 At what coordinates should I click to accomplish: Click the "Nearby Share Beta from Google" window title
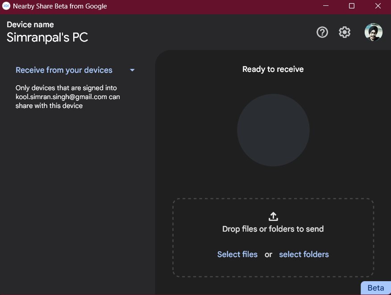60,6
